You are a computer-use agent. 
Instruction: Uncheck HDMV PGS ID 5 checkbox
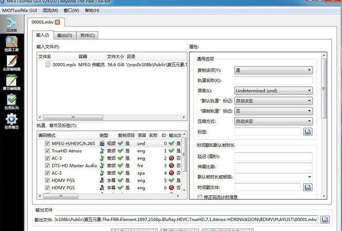click(x=47, y=181)
